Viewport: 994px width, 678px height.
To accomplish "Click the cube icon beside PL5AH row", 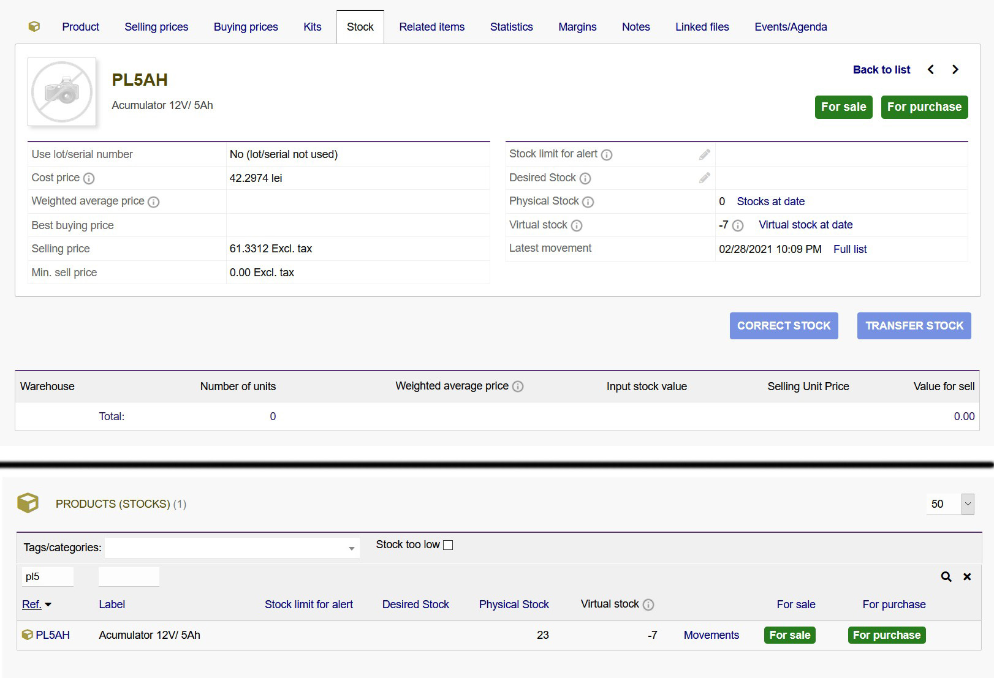I will [x=27, y=635].
